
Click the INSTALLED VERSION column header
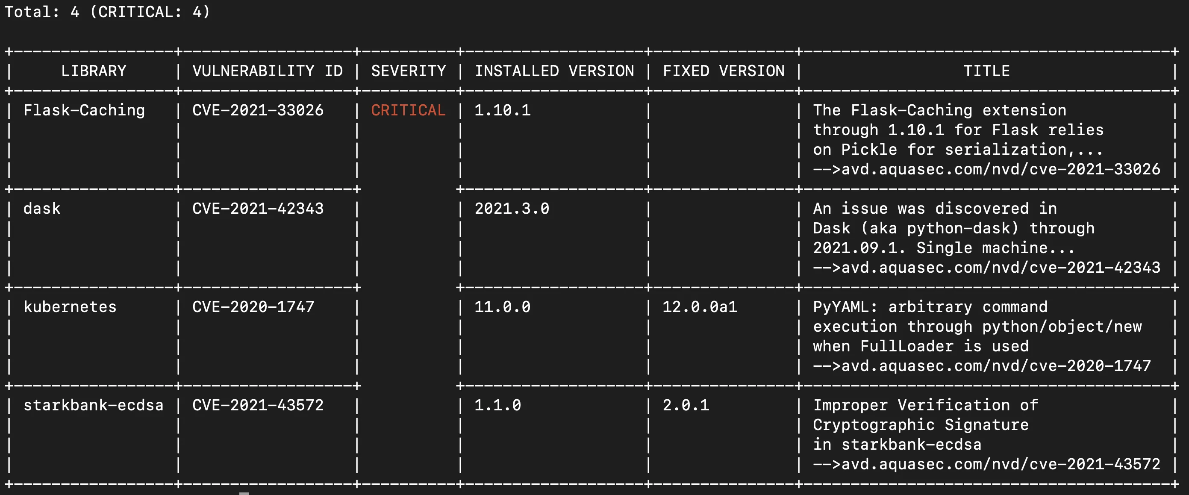pyautogui.click(x=554, y=71)
